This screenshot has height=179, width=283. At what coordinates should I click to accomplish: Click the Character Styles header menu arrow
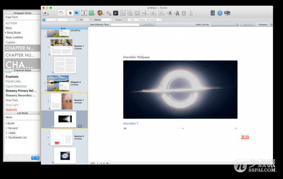39,70
